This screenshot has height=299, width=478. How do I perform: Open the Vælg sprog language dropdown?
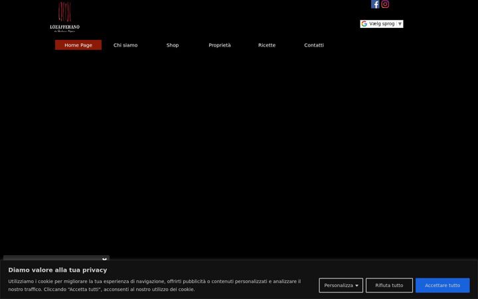click(x=381, y=24)
